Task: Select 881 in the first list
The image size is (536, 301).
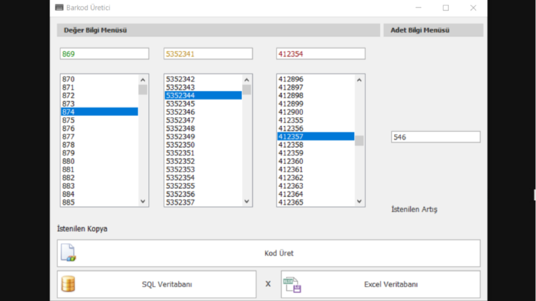Action: tap(99, 169)
